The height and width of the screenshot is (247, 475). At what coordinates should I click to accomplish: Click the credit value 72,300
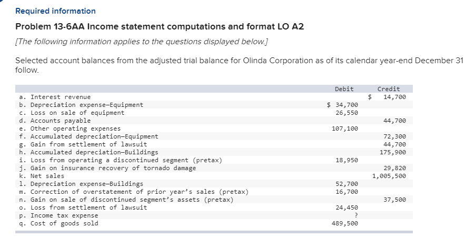[394, 136]
